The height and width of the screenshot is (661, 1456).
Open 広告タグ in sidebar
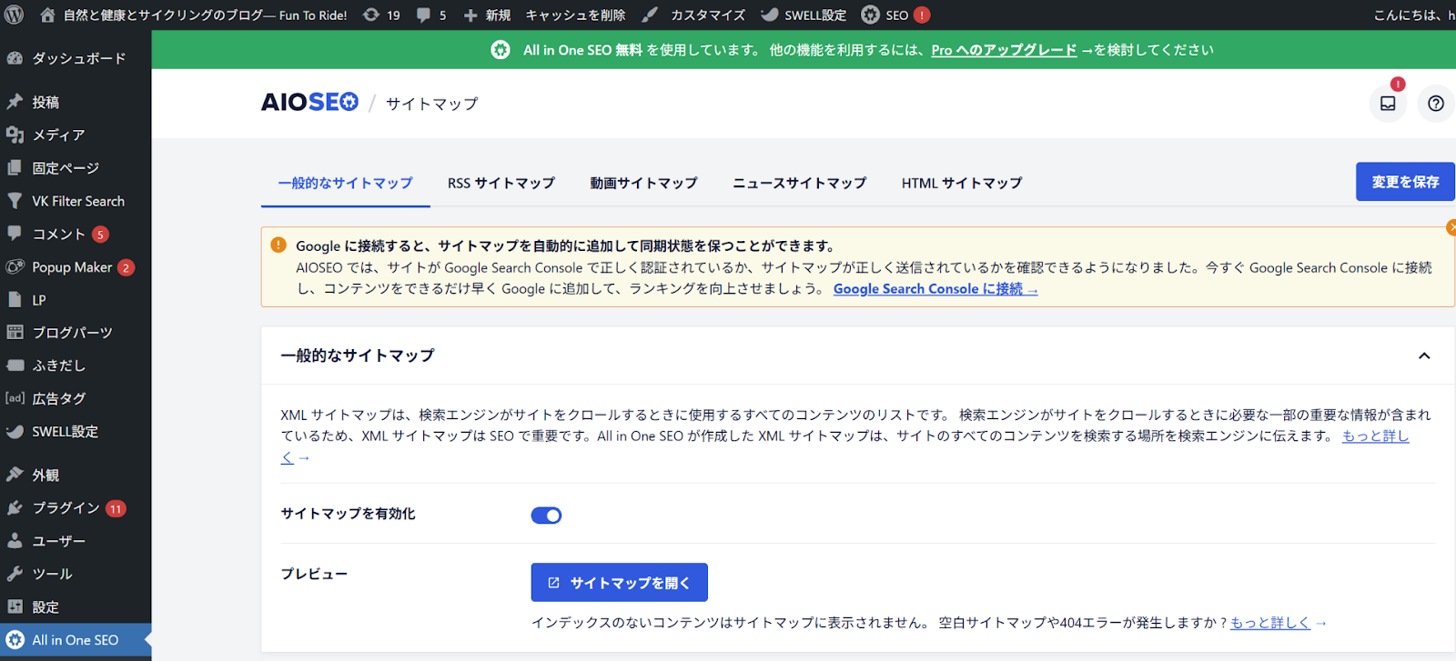click(x=76, y=398)
